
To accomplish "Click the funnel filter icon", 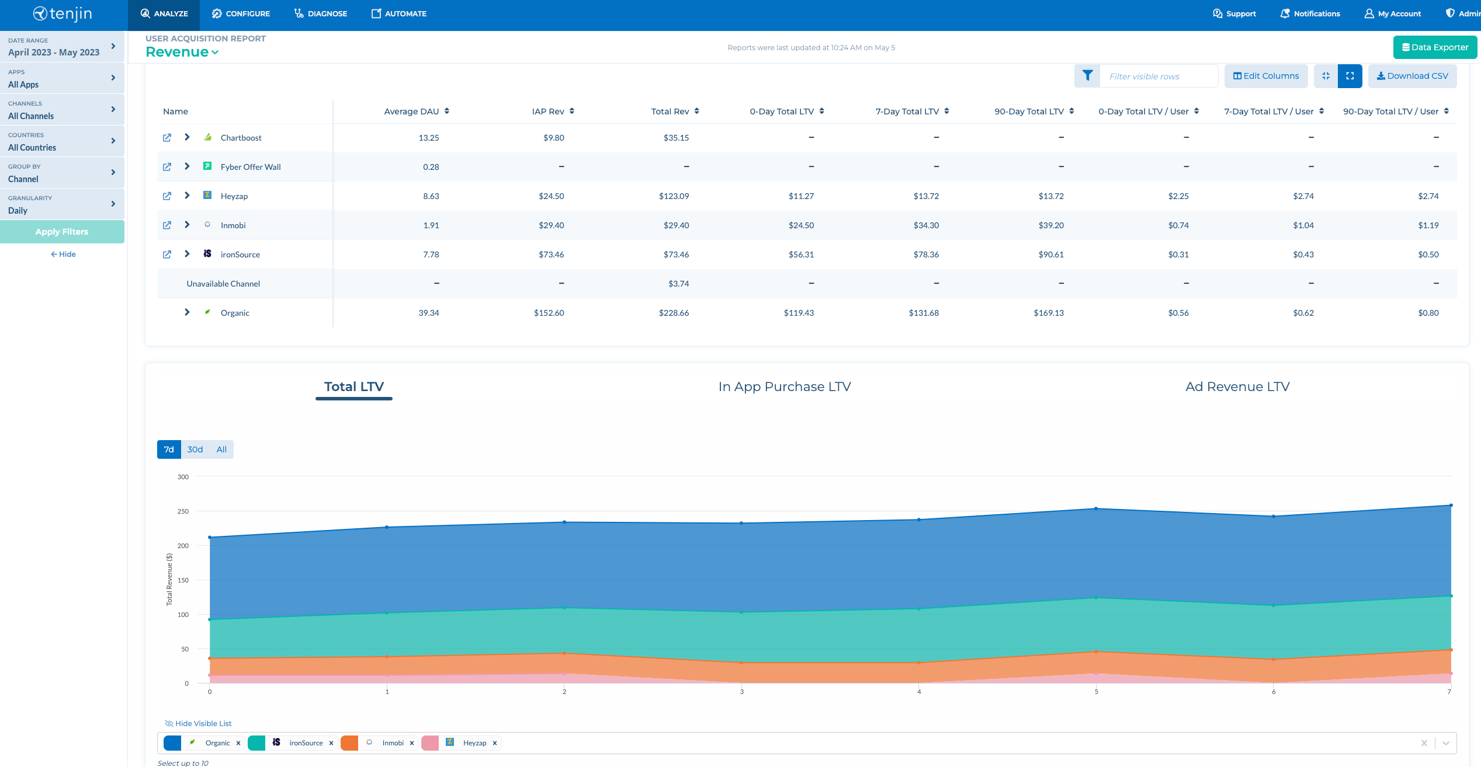I will (x=1087, y=76).
